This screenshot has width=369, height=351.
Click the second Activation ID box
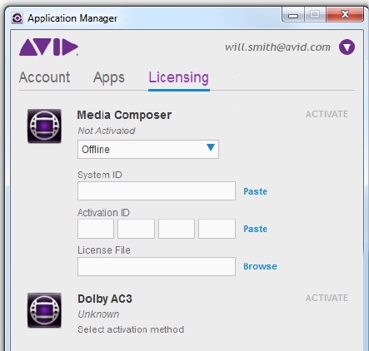pos(136,229)
